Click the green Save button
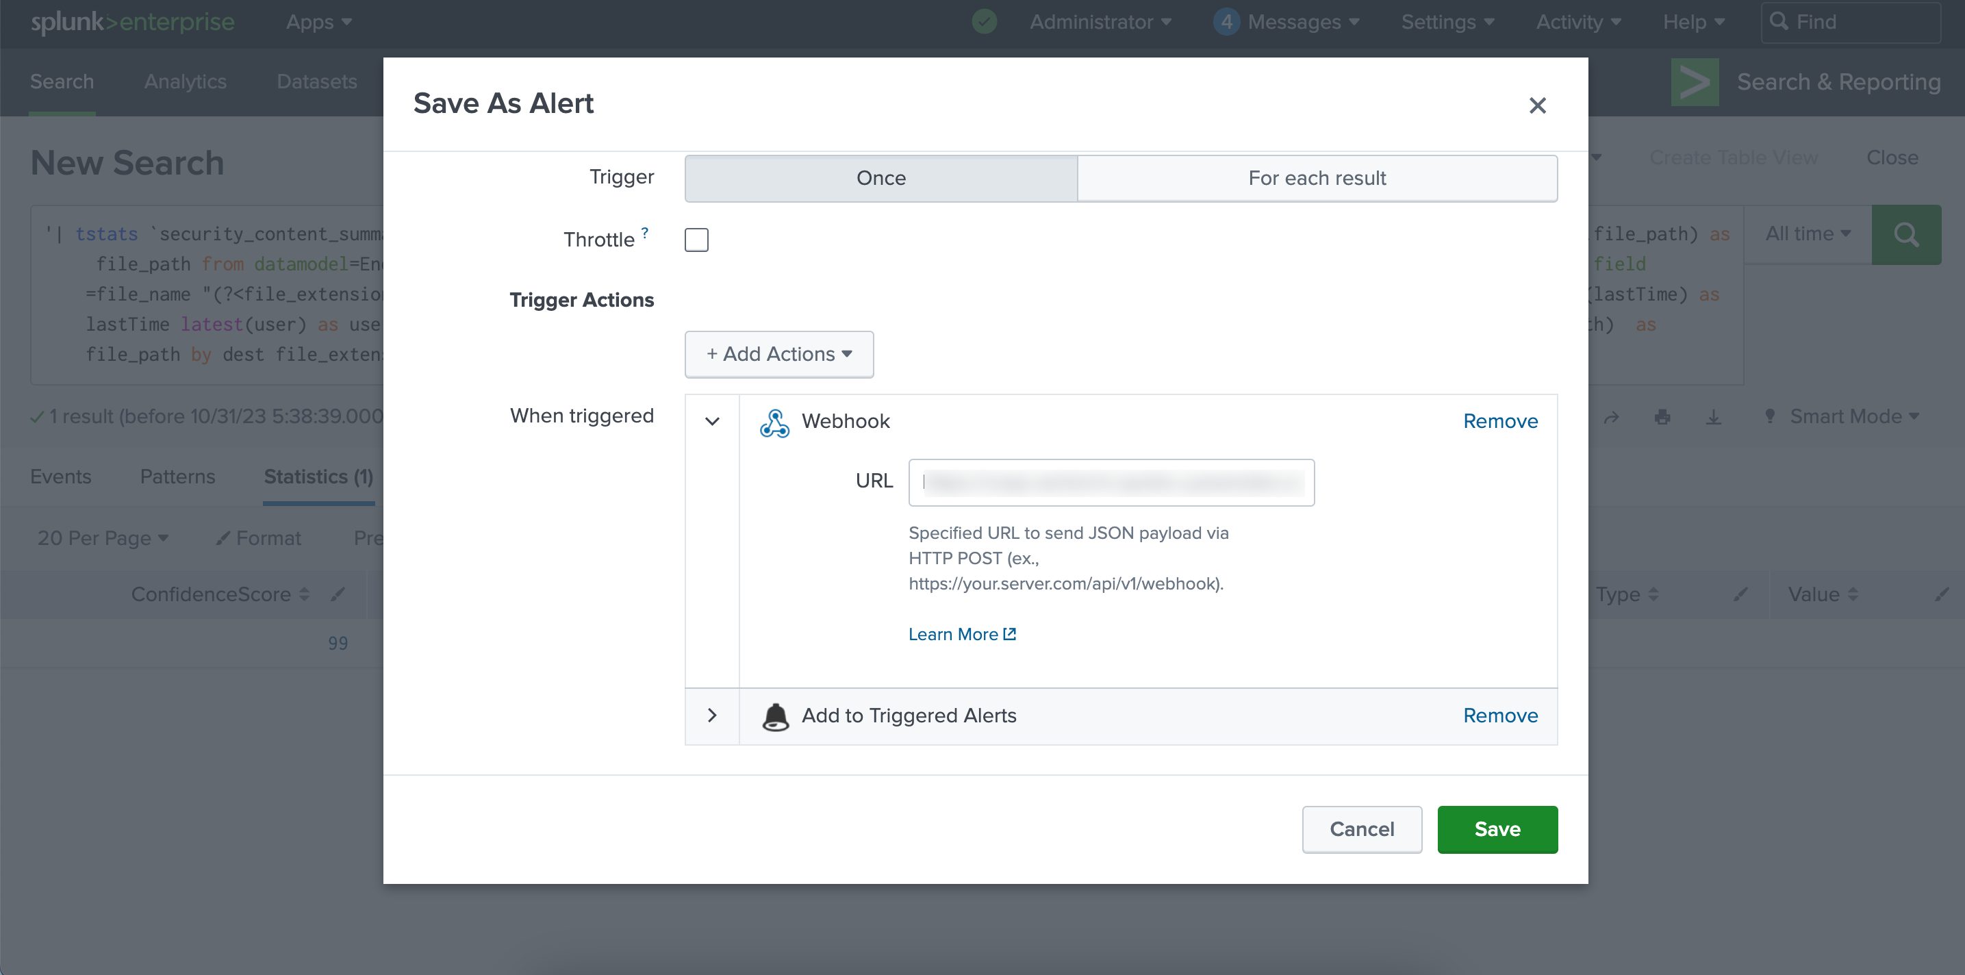 click(1497, 829)
